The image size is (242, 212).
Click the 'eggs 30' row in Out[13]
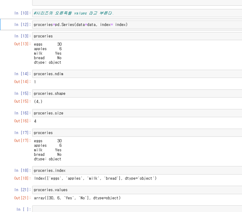[x=48, y=44]
